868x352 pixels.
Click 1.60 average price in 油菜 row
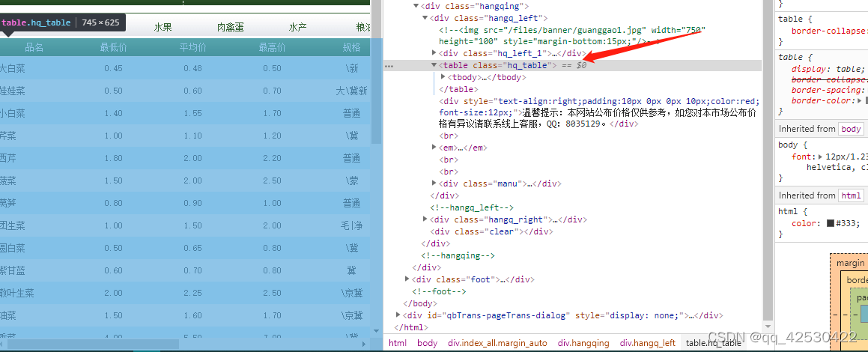(x=192, y=316)
